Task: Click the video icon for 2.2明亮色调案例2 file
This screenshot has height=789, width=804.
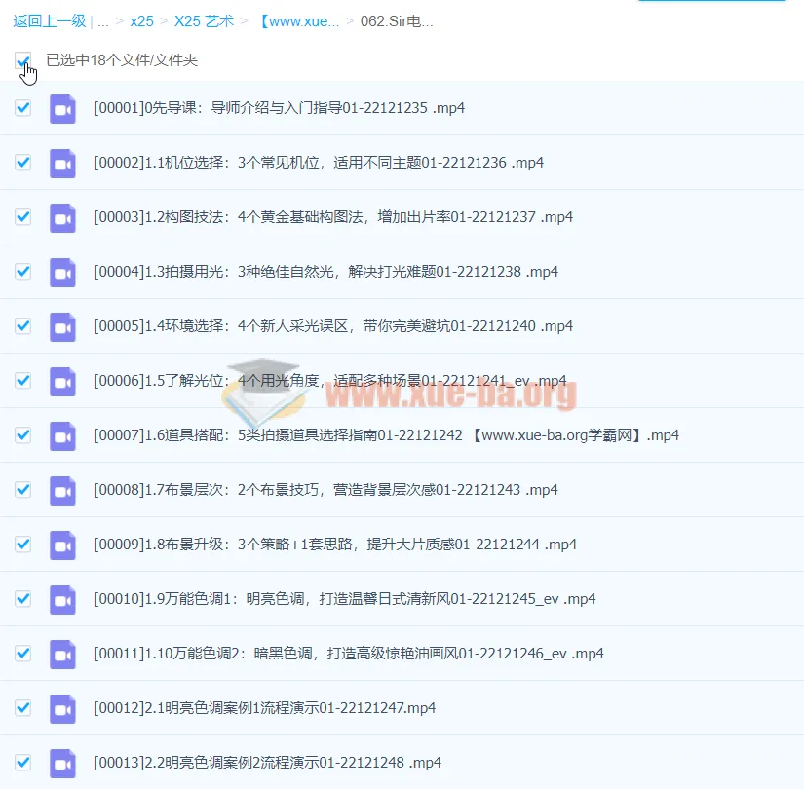Action: (x=62, y=763)
